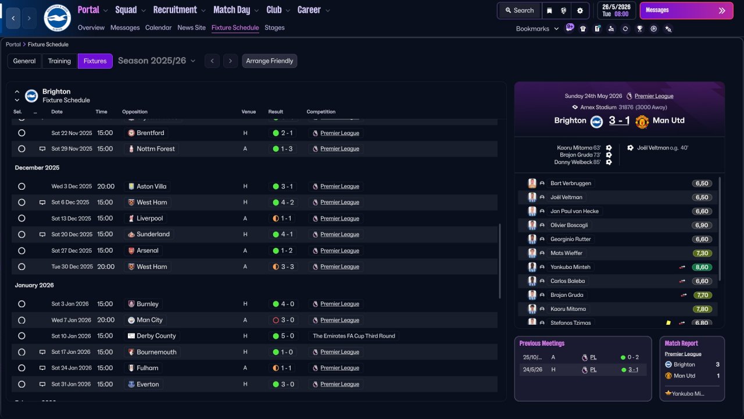Click the purple Messages continue button
The height and width of the screenshot is (419, 744).
point(686,10)
